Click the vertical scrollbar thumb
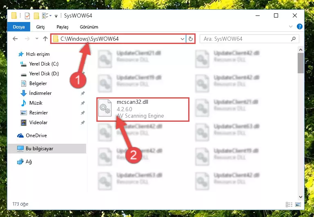Viewport: 314px width, 217px height. (x=301, y=63)
